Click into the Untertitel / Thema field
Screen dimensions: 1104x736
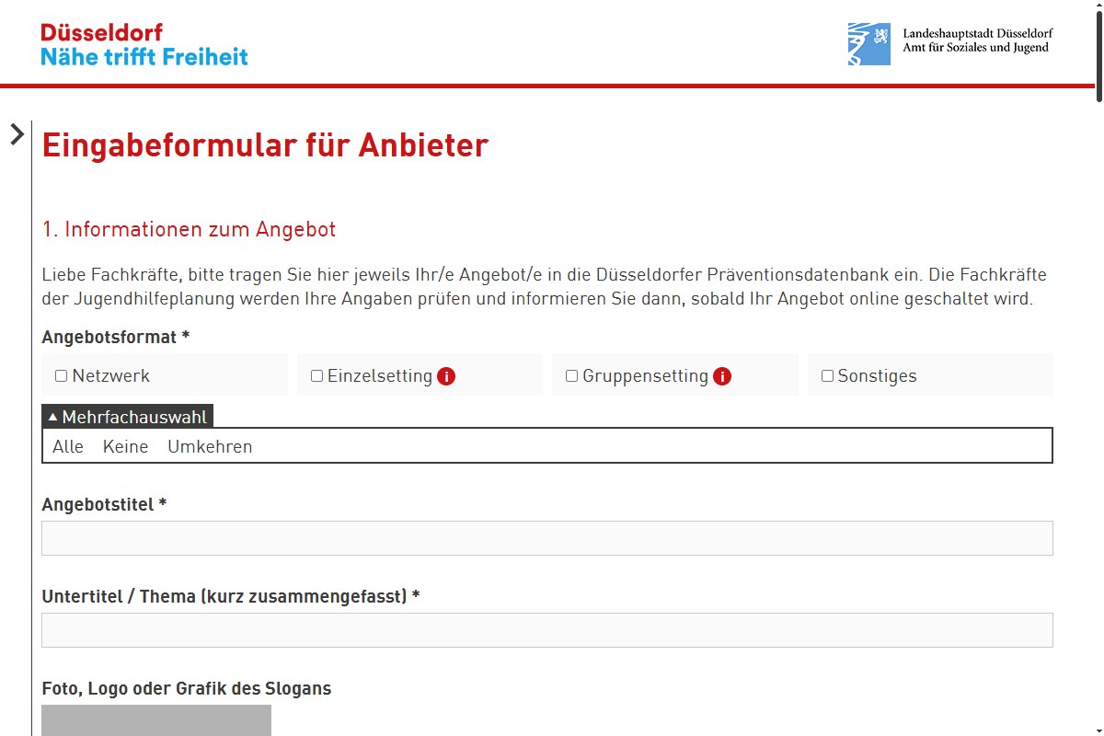coord(546,630)
